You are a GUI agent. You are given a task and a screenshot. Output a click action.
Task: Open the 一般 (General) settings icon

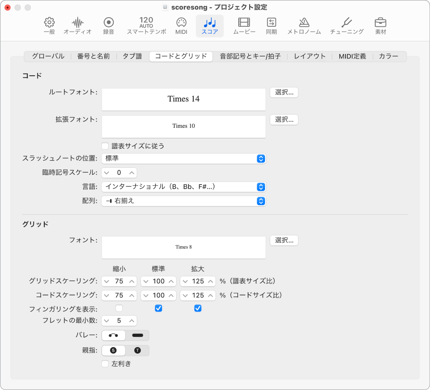point(49,25)
